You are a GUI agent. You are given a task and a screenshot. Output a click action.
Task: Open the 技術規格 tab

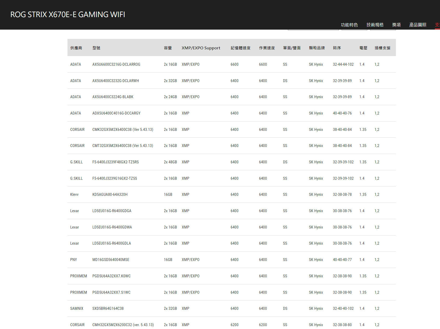[x=375, y=25]
